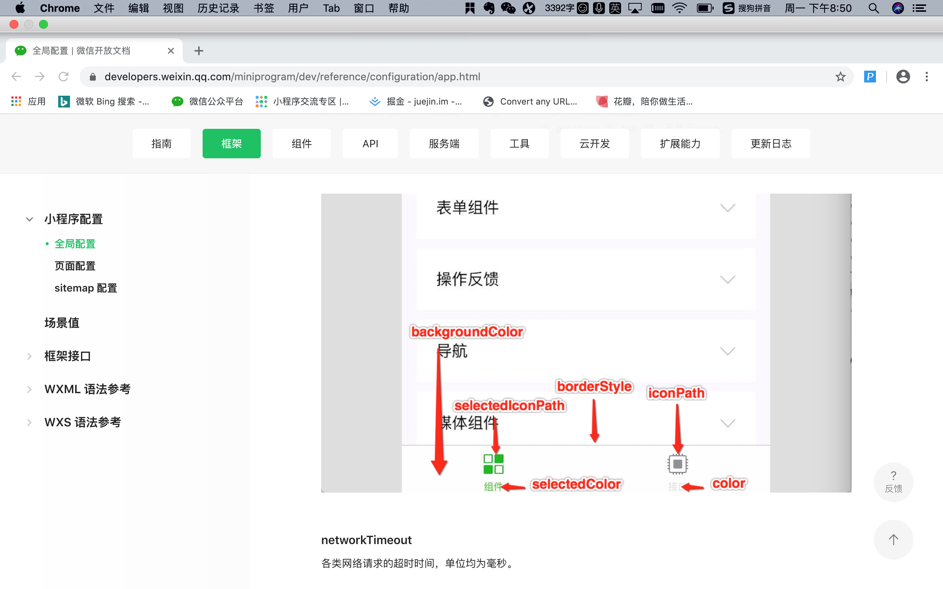Close the 全局配置 browser tab
Image resolution: width=943 pixels, height=589 pixels.
(171, 51)
